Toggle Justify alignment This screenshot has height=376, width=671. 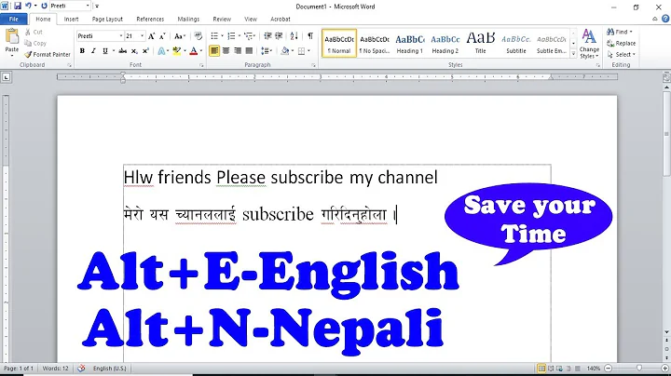click(x=249, y=51)
